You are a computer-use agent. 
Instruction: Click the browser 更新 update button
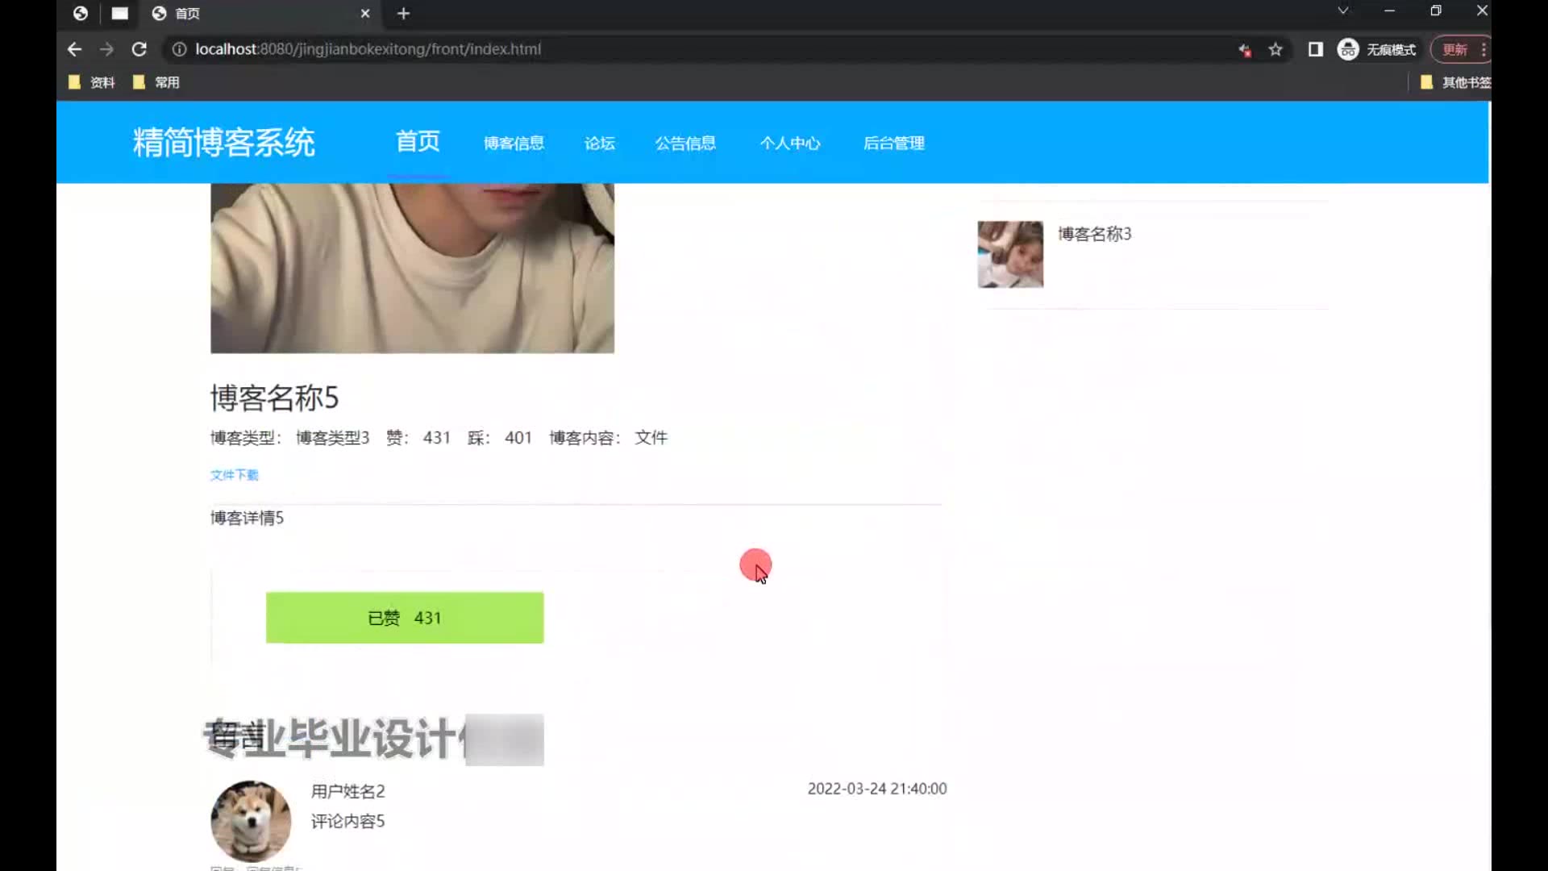tap(1454, 49)
